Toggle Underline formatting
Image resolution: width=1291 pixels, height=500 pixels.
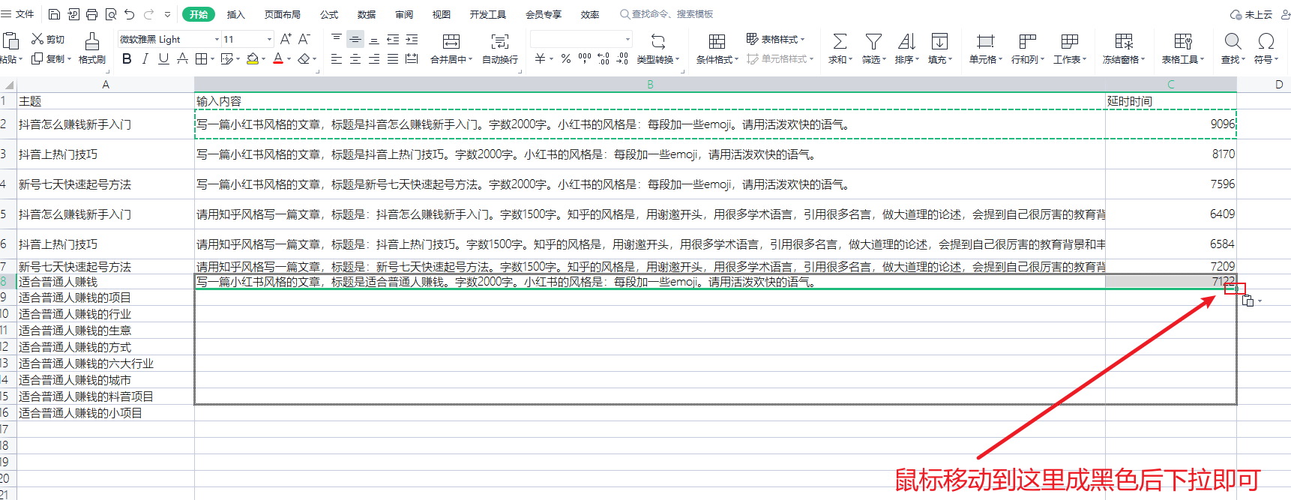click(x=163, y=58)
